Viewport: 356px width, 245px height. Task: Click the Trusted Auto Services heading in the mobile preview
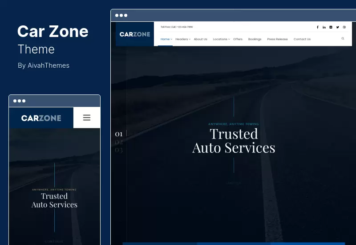point(54,200)
